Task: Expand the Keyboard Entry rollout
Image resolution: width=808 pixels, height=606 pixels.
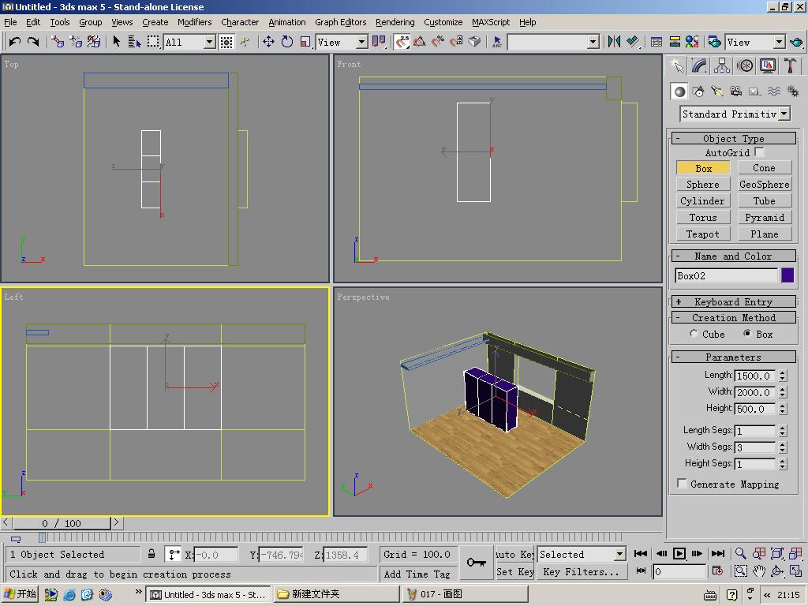Action: (x=733, y=302)
